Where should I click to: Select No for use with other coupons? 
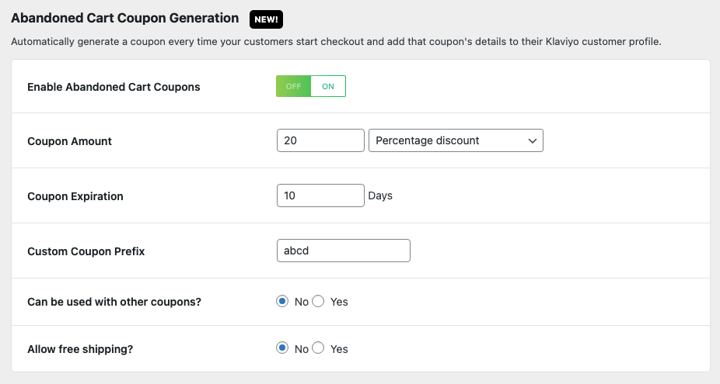pyautogui.click(x=282, y=301)
